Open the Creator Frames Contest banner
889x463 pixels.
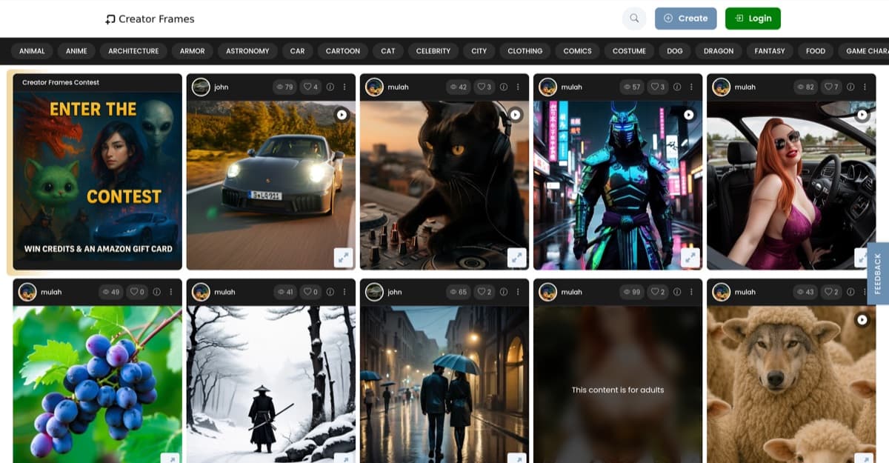(96, 170)
